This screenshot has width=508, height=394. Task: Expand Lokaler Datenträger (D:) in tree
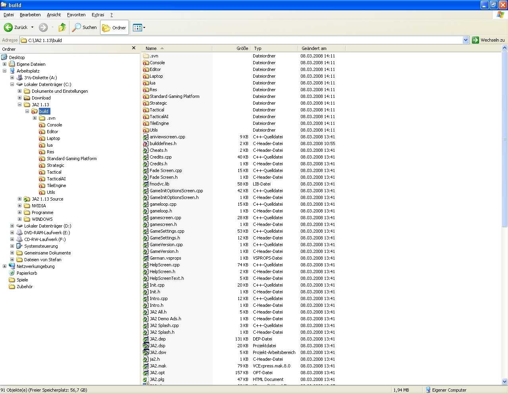(12, 226)
